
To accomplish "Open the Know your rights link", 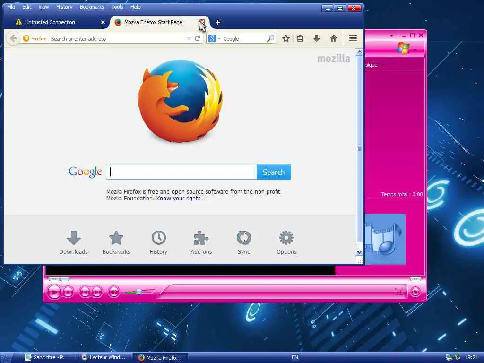I will tap(181, 199).
